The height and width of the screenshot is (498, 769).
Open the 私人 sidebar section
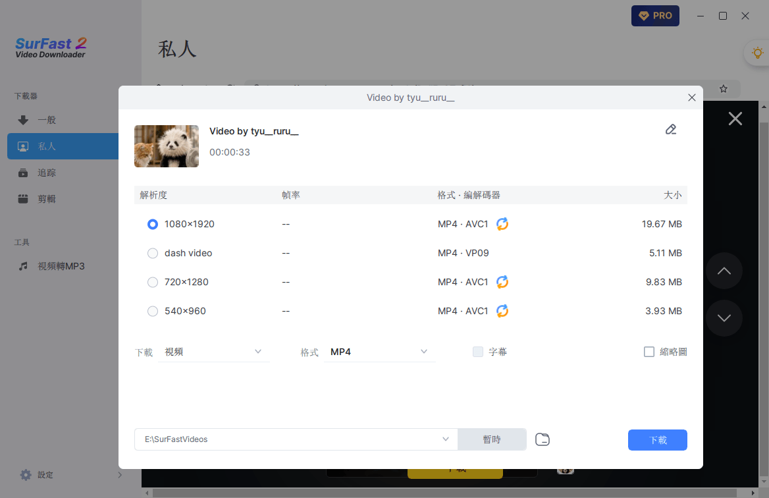(x=63, y=146)
